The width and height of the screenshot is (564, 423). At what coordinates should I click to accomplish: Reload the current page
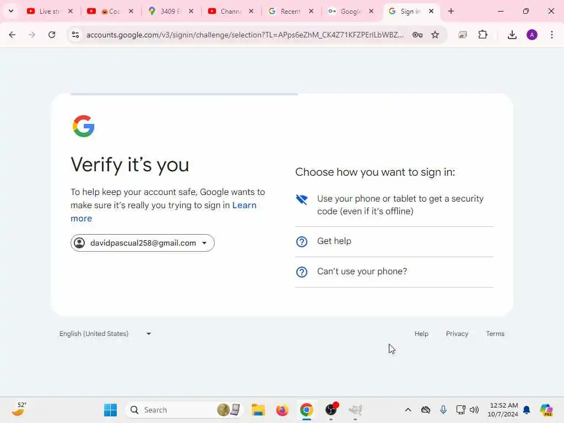tap(52, 35)
